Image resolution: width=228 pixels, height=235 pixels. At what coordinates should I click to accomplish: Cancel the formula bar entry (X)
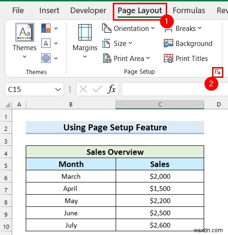pyautogui.click(x=83, y=90)
